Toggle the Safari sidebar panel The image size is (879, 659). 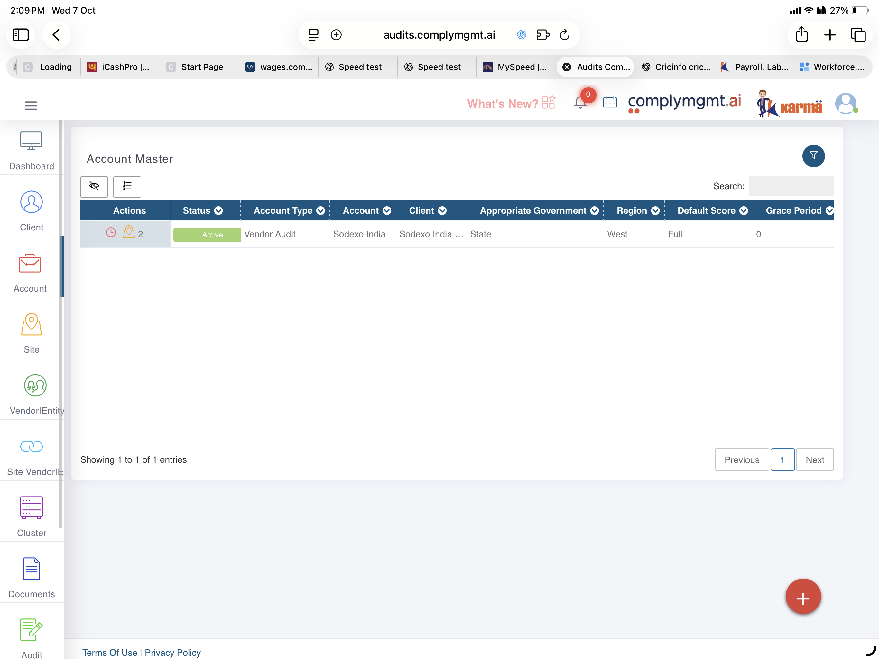[x=21, y=34]
